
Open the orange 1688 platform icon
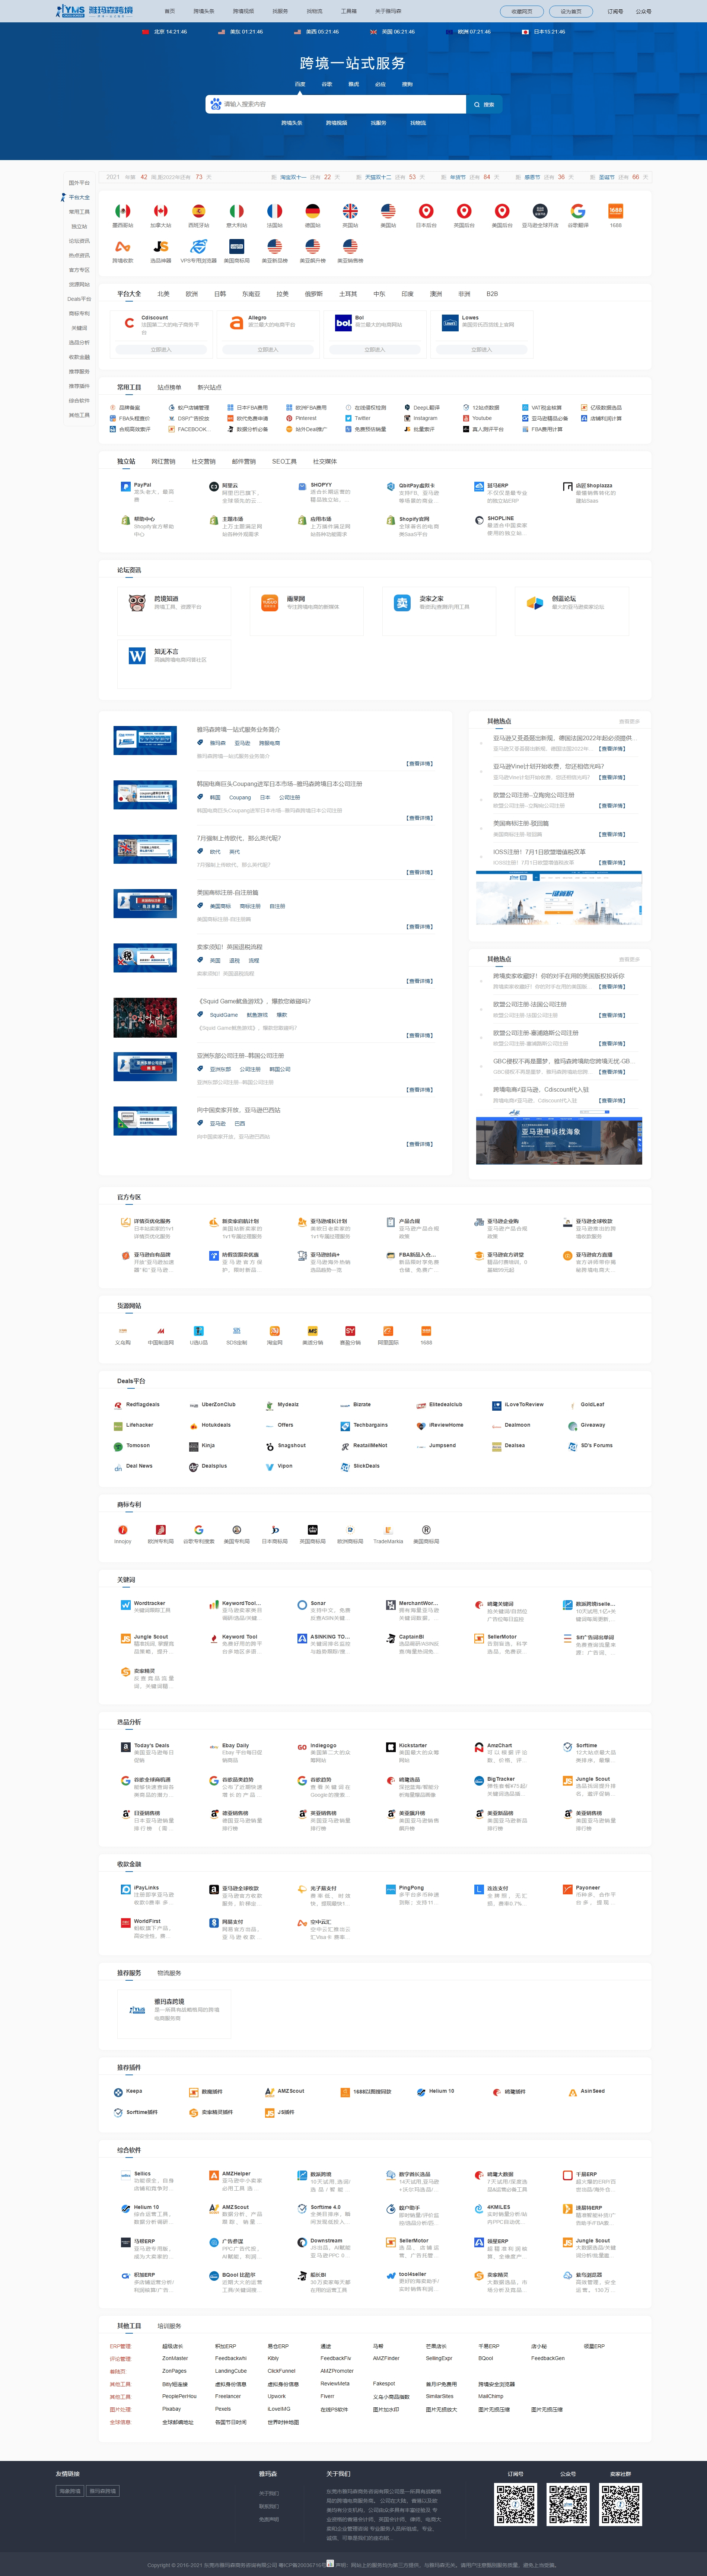(616, 211)
